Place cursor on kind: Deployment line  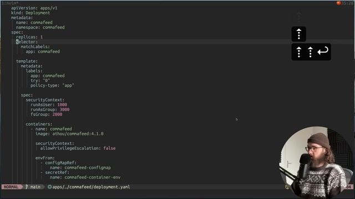tap(31, 13)
